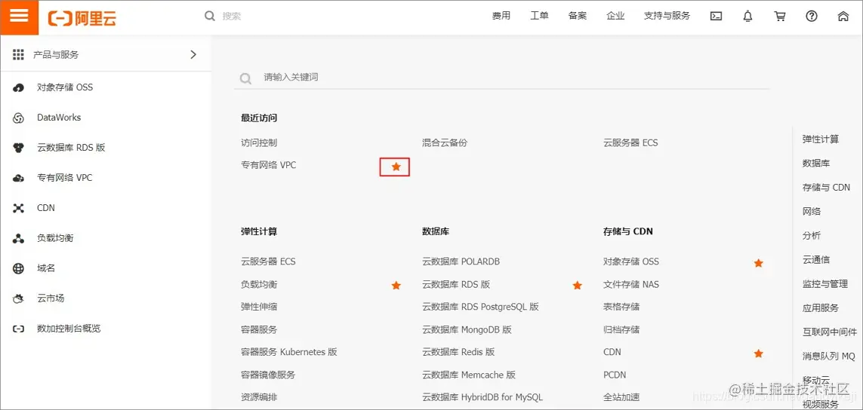Jump to 应用服务 in right category list

click(x=821, y=308)
